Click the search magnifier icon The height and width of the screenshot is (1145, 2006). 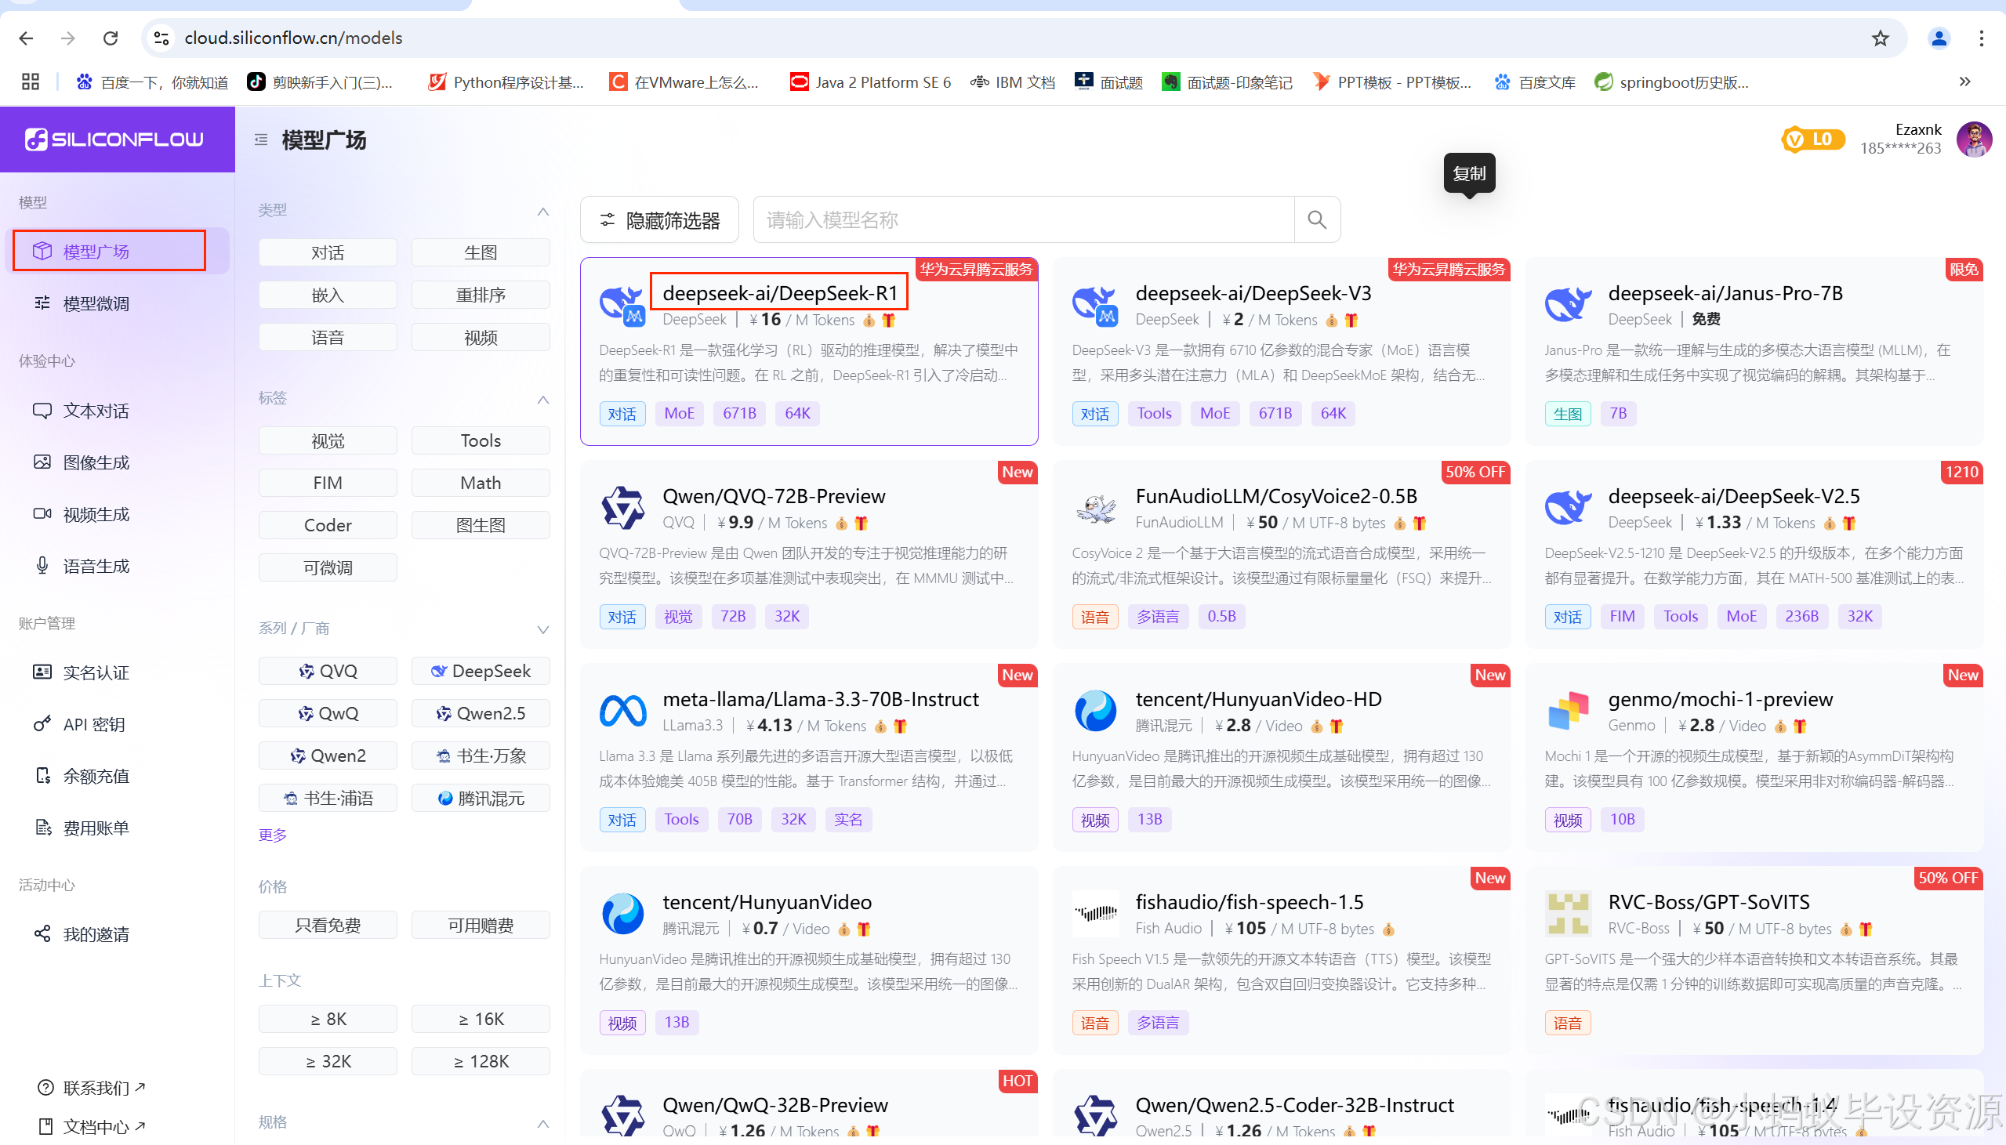coord(1316,220)
